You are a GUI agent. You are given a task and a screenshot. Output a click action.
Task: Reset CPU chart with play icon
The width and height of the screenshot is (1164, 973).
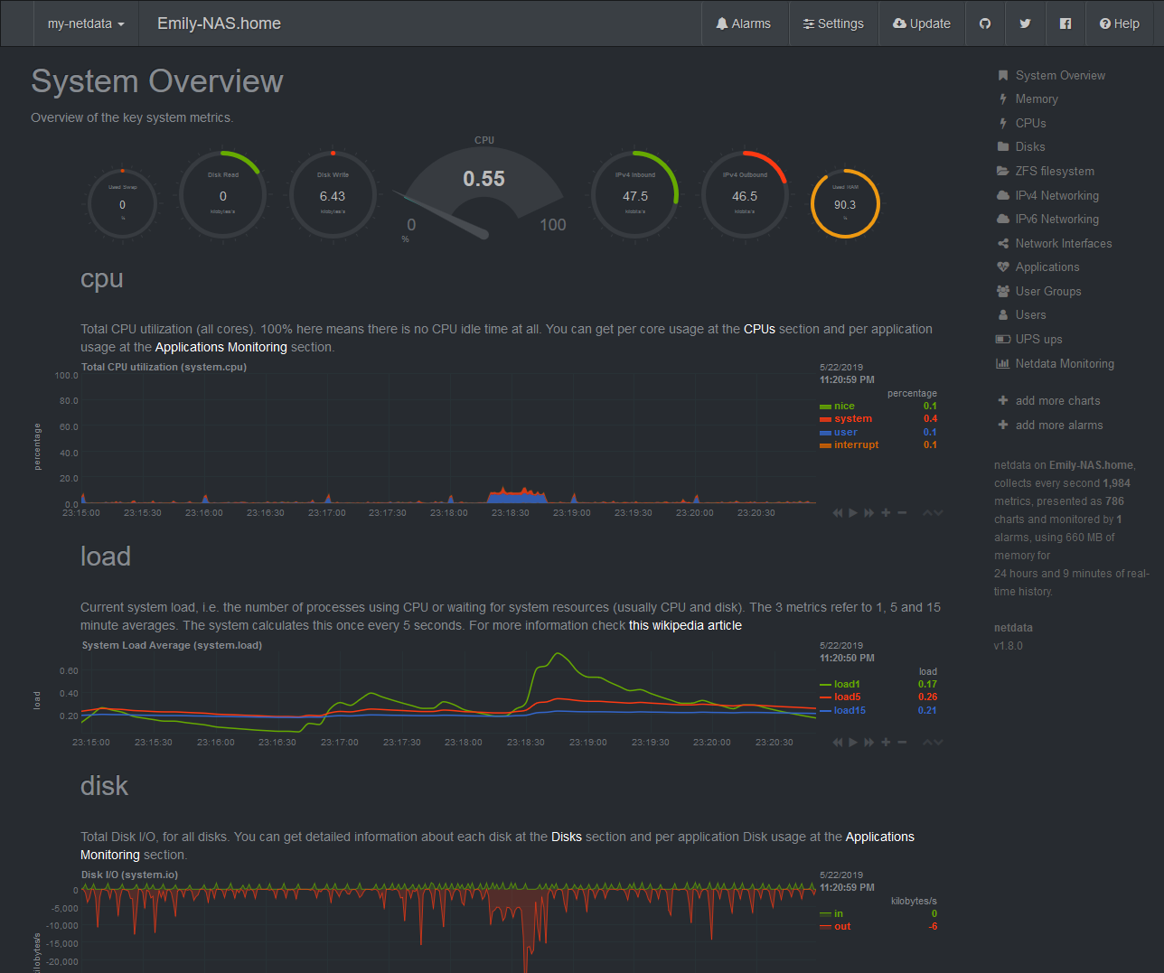(x=853, y=513)
